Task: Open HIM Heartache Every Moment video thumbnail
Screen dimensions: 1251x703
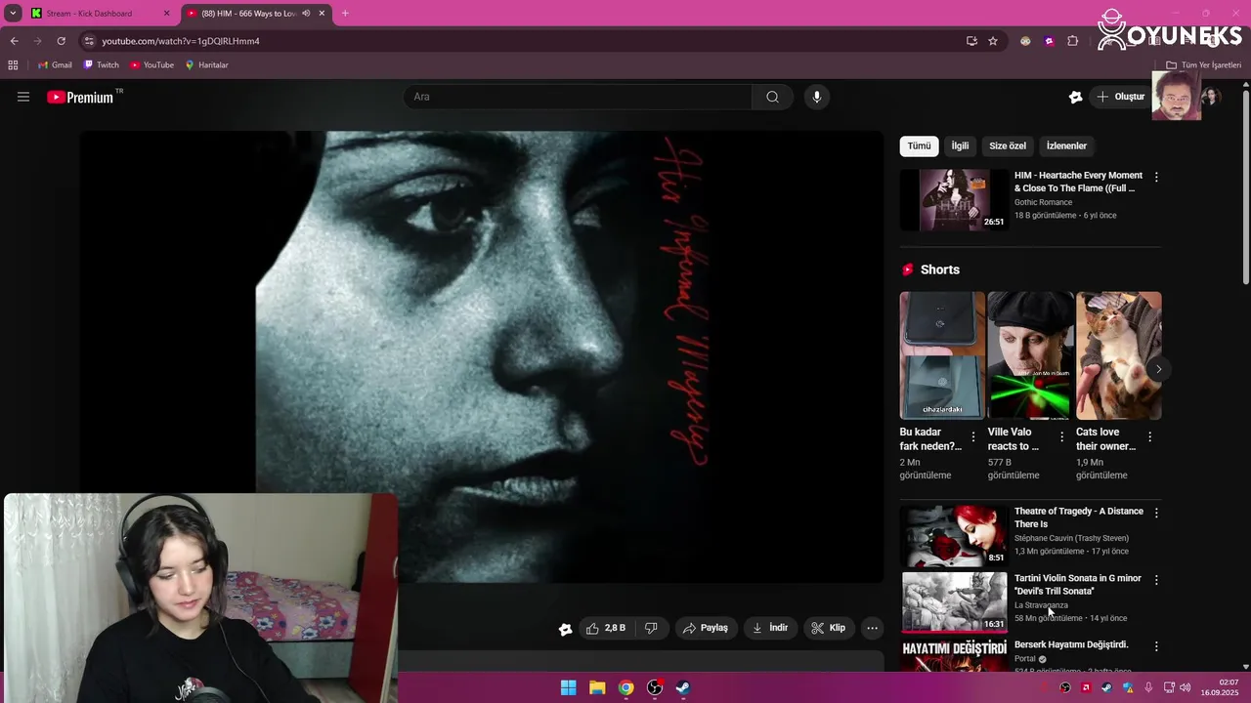Action: [x=954, y=200]
